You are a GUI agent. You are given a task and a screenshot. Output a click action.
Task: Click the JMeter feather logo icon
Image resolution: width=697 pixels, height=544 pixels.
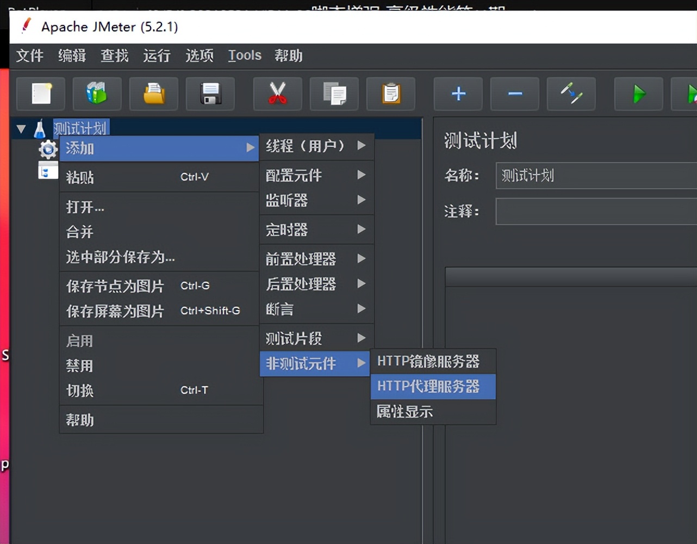[26, 26]
